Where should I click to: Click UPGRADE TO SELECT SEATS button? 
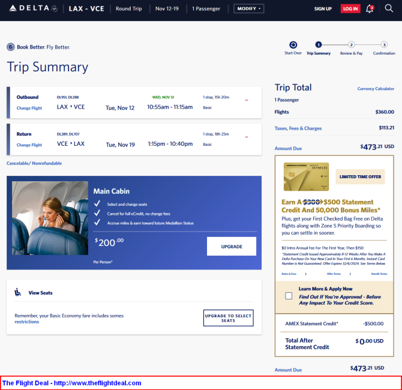[x=228, y=318]
